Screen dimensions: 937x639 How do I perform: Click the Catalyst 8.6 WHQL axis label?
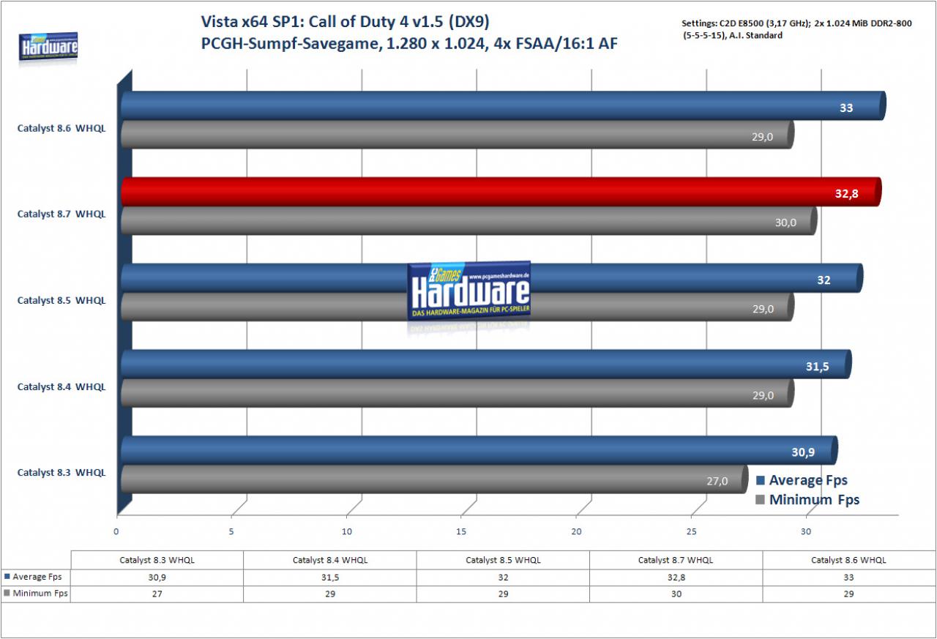tap(61, 128)
